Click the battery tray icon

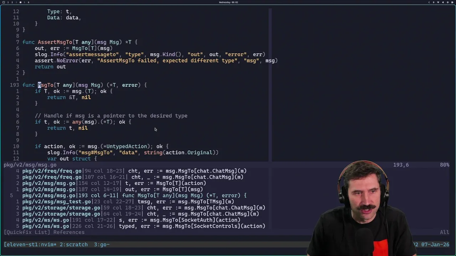pos(452,2)
